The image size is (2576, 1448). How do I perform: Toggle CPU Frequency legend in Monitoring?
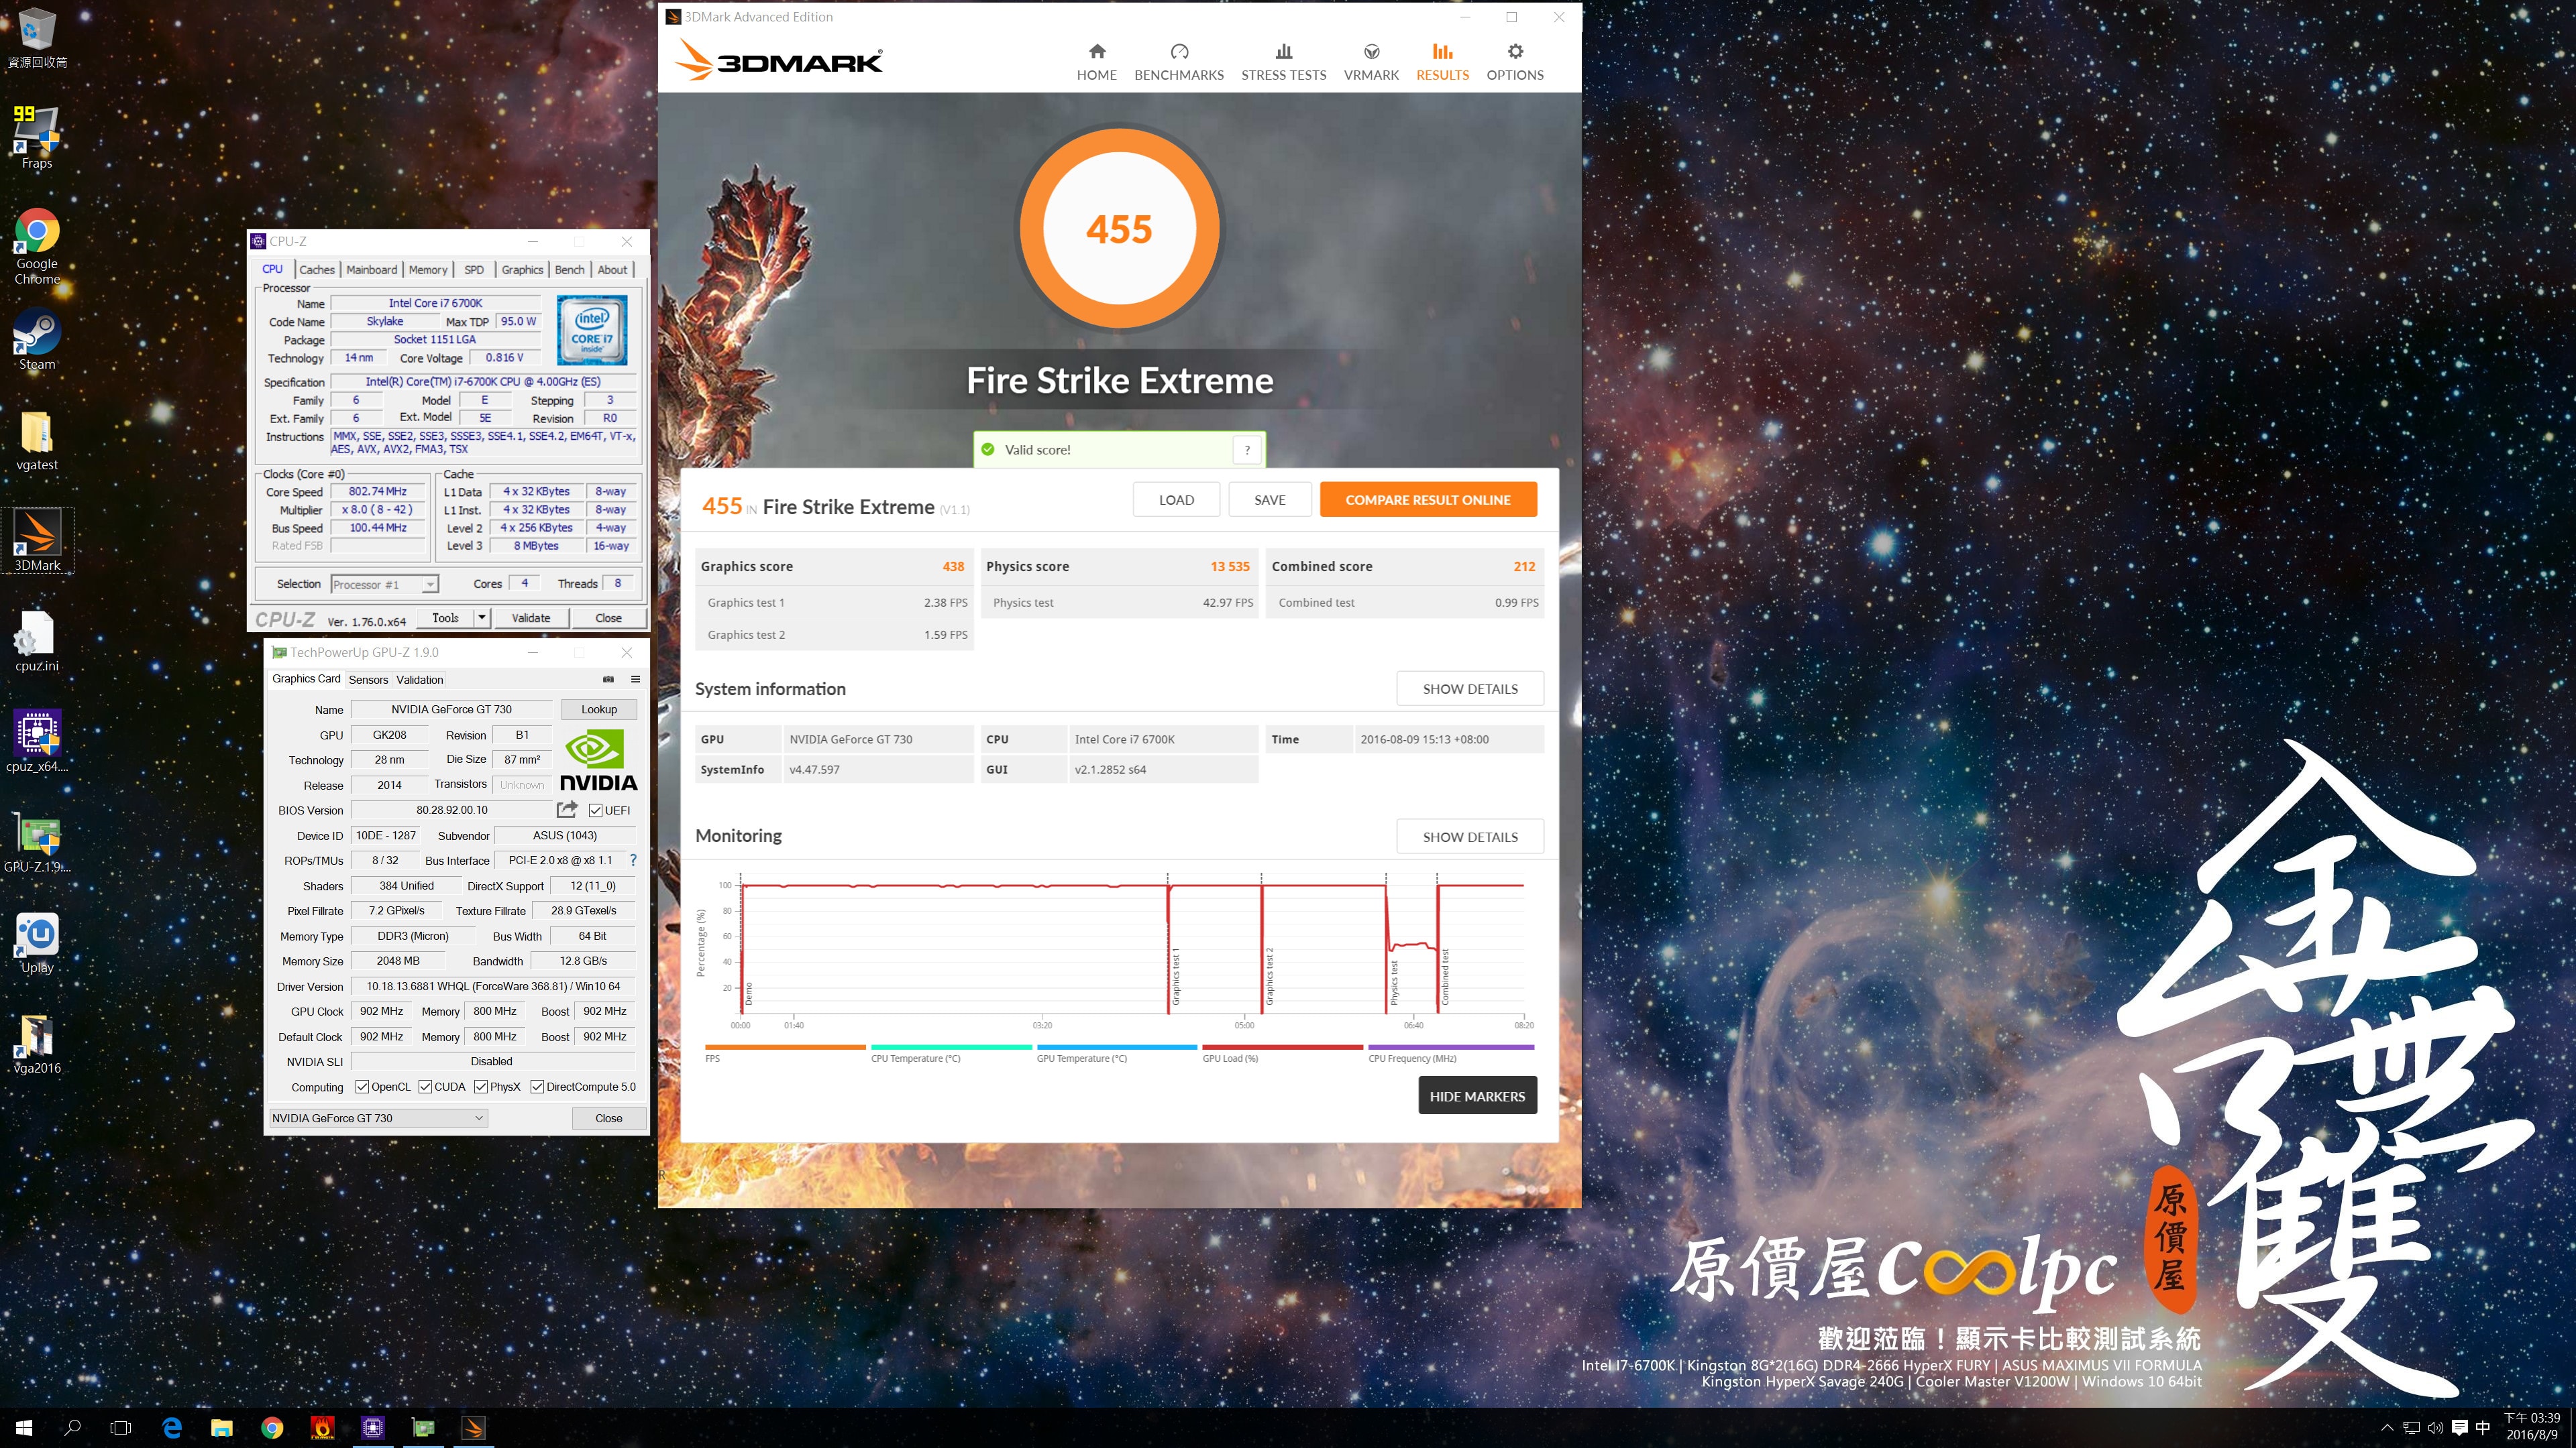point(1450,1052)
